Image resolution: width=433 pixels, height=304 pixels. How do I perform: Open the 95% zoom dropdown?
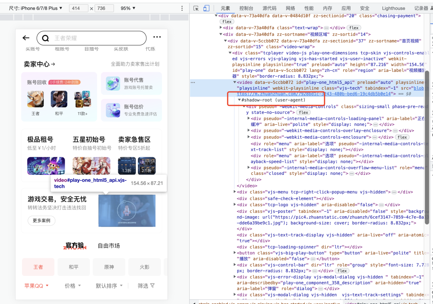pos(128,8)
